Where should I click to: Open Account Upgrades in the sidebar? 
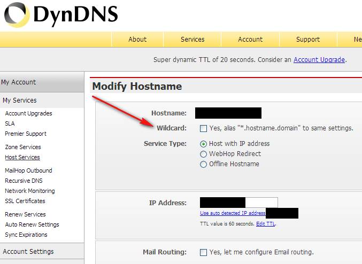tap(29, 113)
